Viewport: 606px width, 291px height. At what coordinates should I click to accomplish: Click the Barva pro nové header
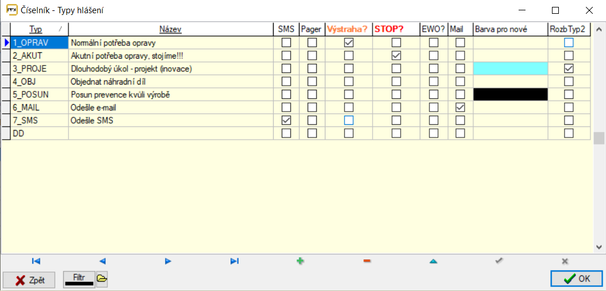[510, 29]
